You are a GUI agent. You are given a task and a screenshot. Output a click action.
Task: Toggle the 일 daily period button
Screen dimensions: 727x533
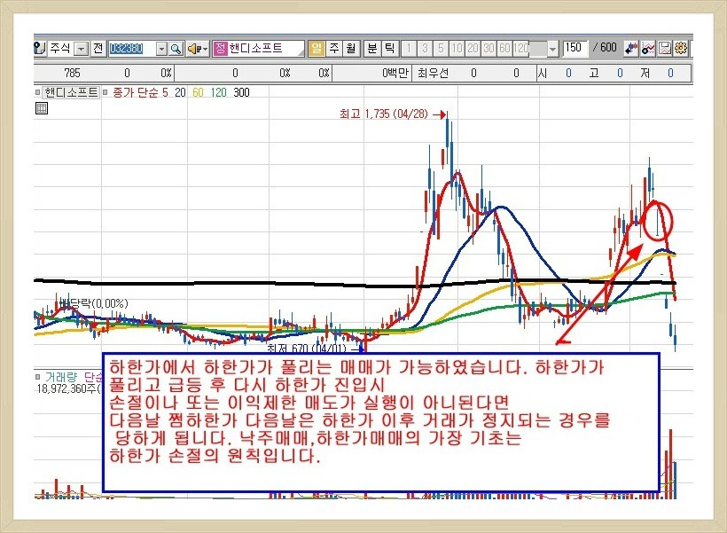pos(317,48)
